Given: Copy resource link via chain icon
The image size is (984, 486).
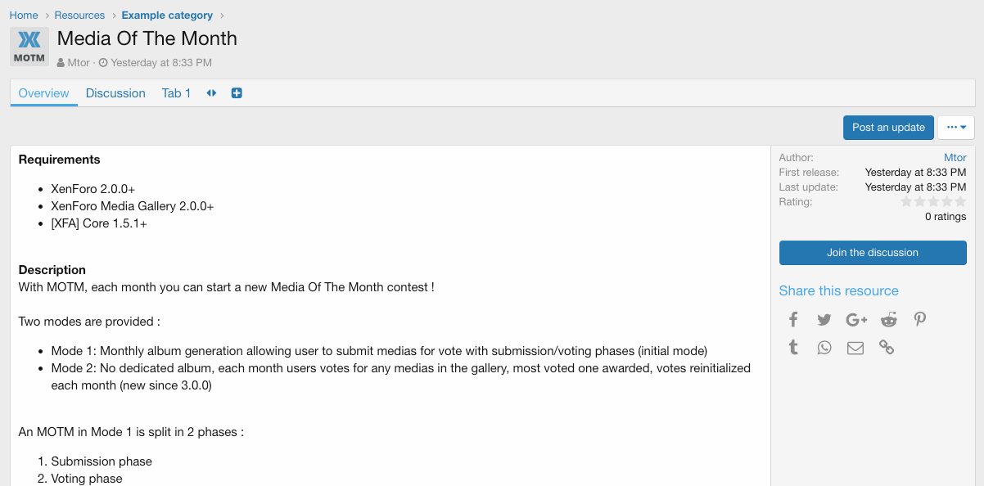Looking at the screenshot, I should pos(887,348).
